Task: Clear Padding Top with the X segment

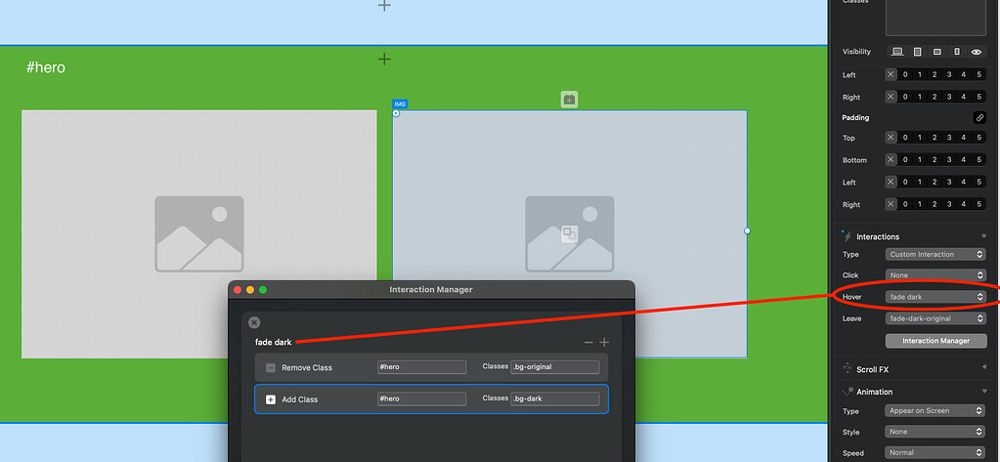Action: 891,138
